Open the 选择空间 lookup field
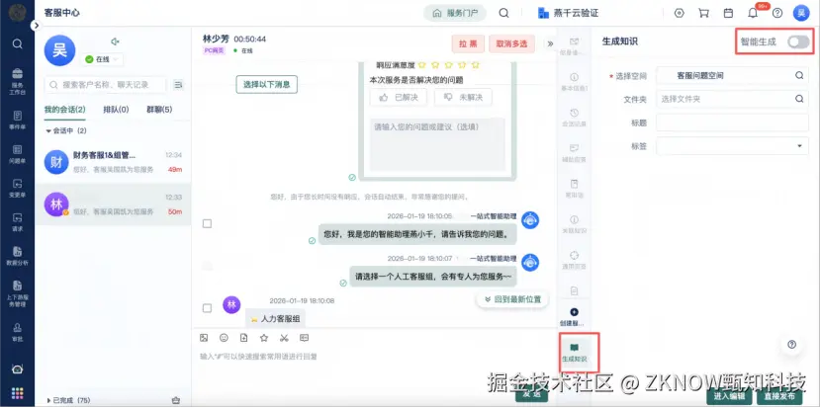The image size is (820, 408). [x=732, y=76]
